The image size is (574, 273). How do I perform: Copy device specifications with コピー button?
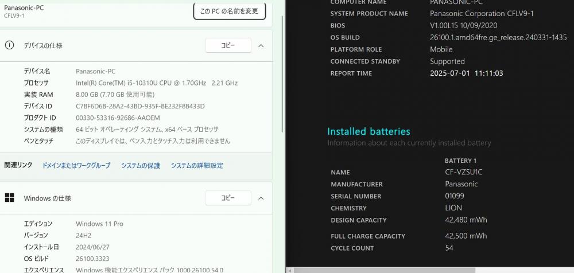click(228, 45)
